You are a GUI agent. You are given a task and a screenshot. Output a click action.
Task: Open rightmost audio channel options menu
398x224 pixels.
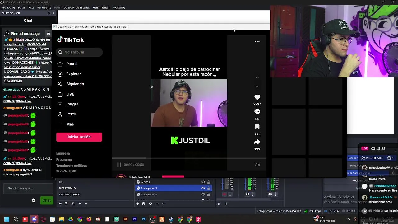point(276,194)
